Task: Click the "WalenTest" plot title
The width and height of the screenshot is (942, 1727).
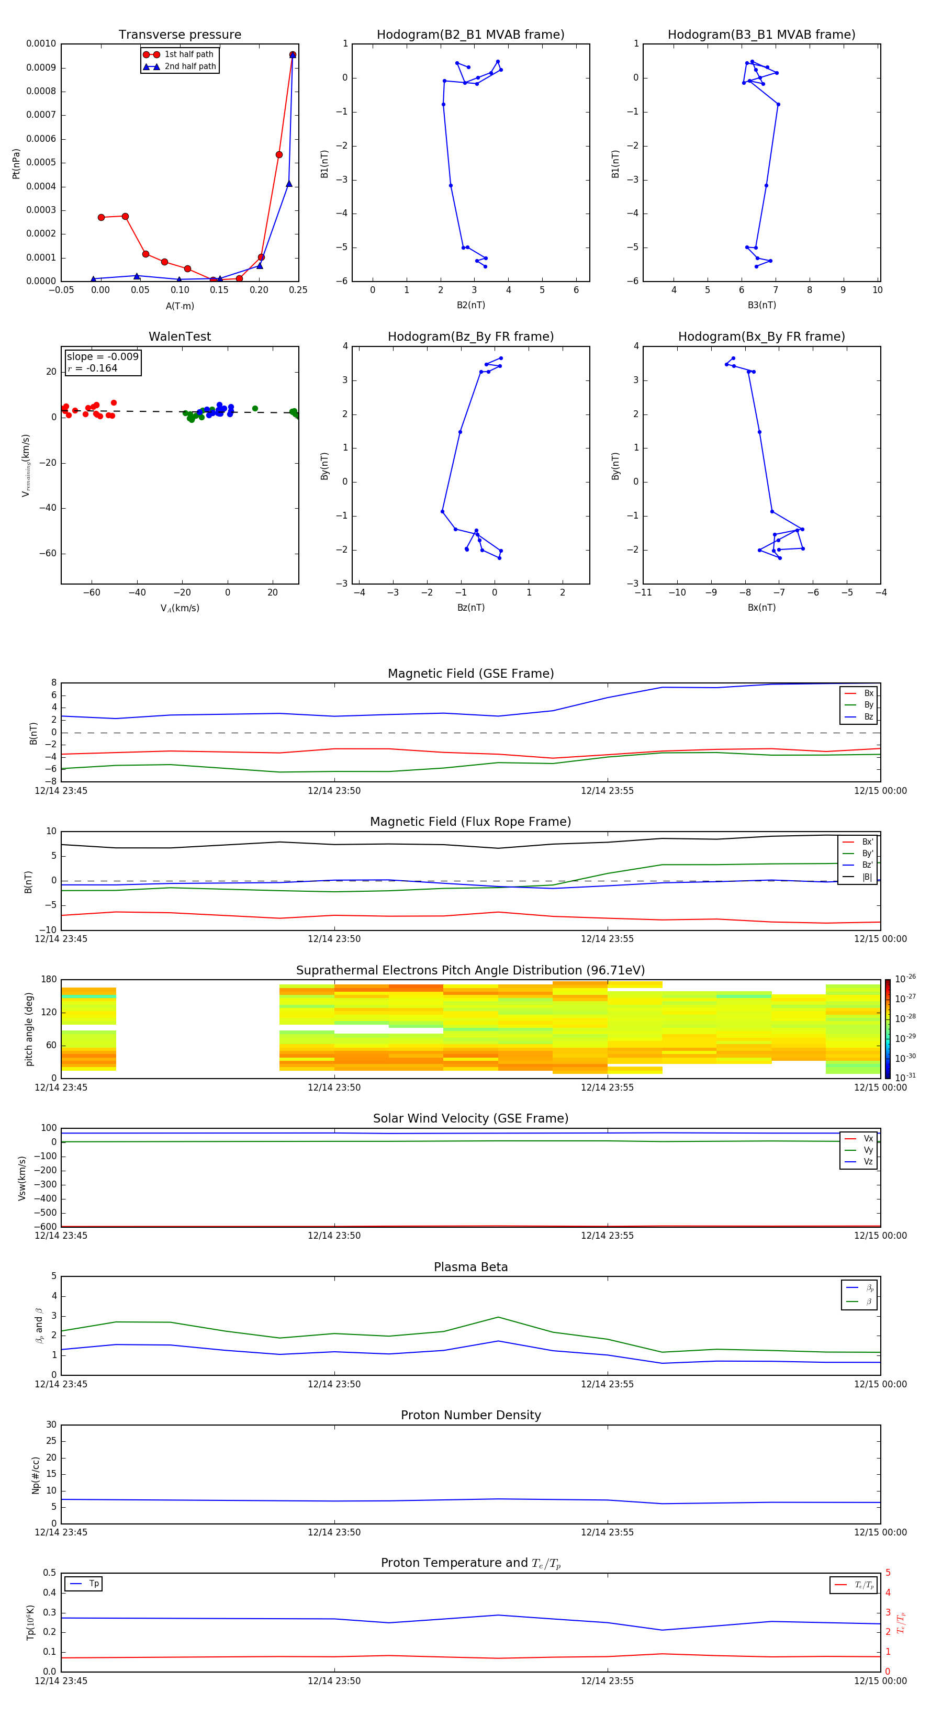Action: click(180, 337)
